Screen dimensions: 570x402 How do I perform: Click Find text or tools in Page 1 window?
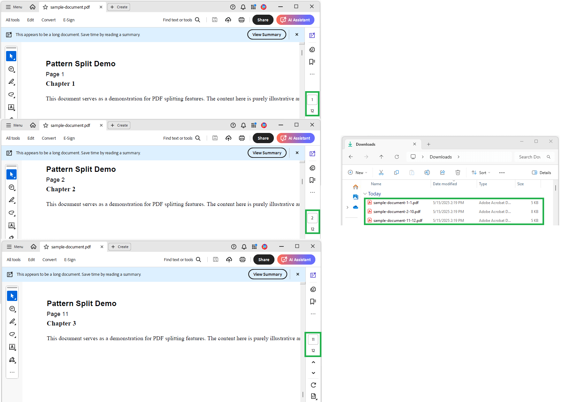(181, 20)
